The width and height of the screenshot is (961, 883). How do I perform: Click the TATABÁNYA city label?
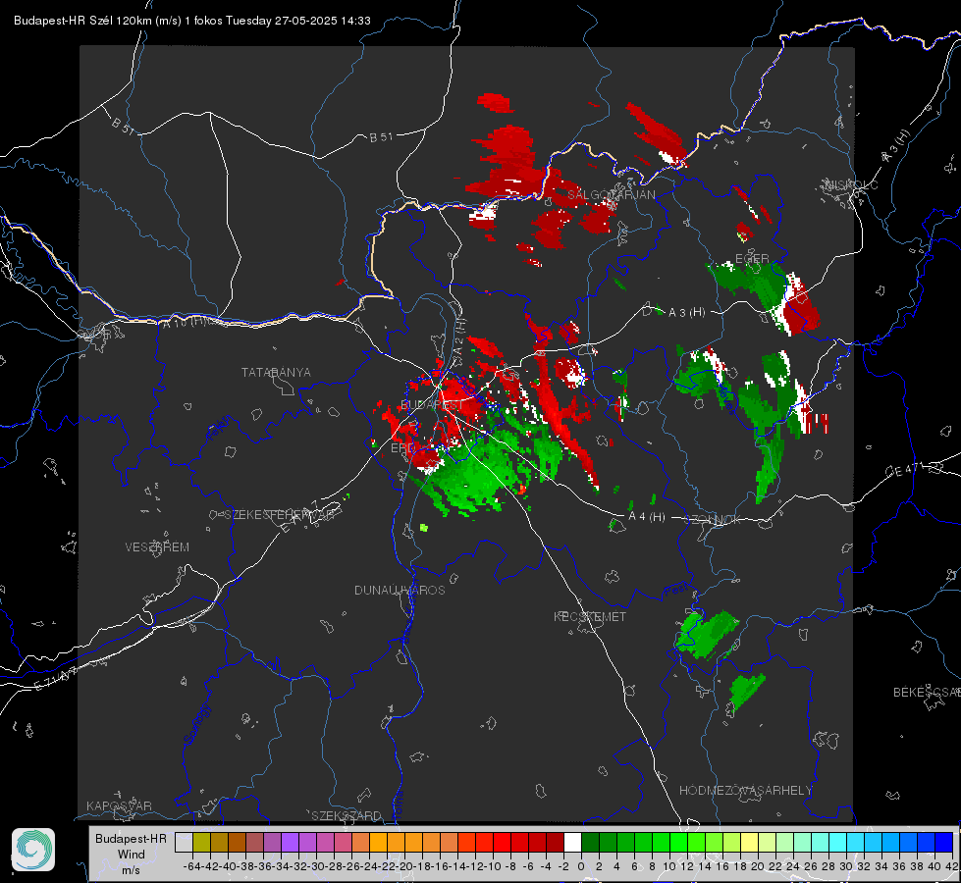[276, 373]
